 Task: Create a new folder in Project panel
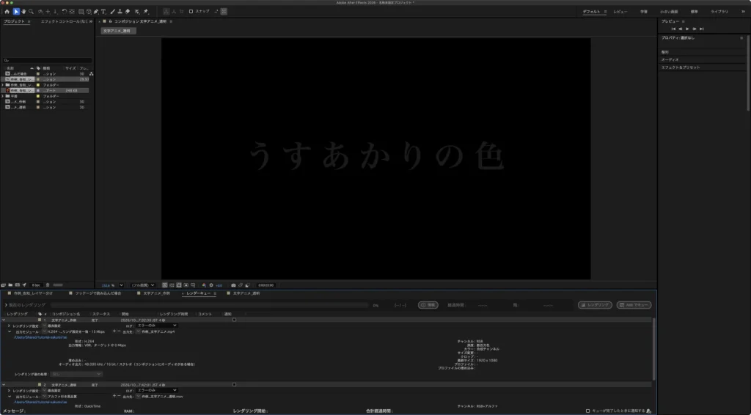pos(10,284)
